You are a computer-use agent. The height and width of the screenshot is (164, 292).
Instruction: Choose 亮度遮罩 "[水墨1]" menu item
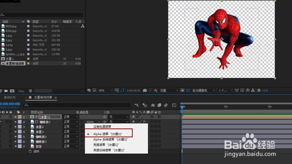point(106,145)
